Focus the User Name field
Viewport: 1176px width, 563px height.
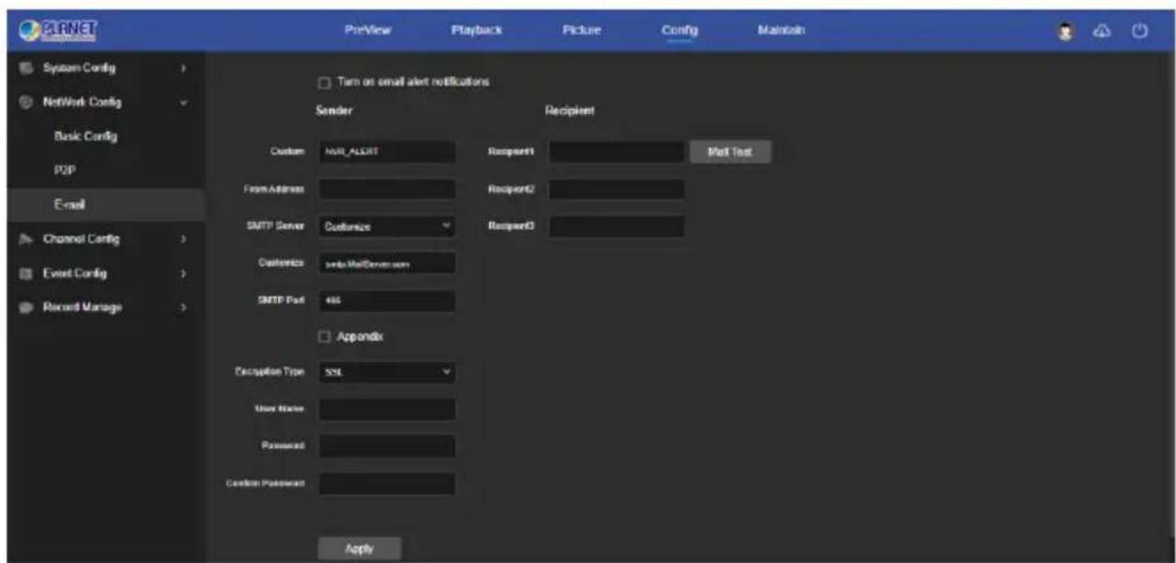[x=386, y=410]
